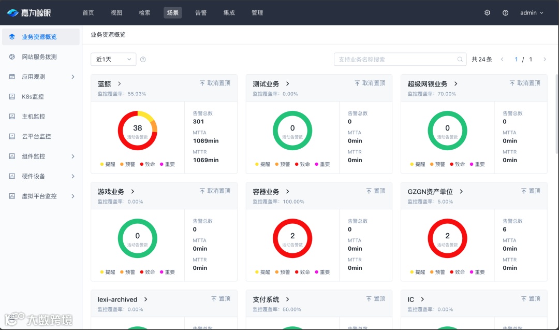Open 超级网银业务 details via its chevron
Viewport: 559px width, 330px height.
pos(455,84)
